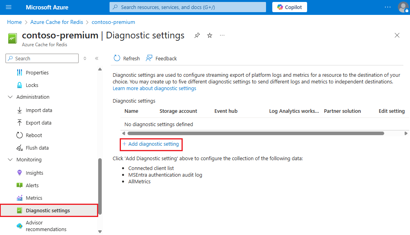Click the Reboot icon

(20, 135)
